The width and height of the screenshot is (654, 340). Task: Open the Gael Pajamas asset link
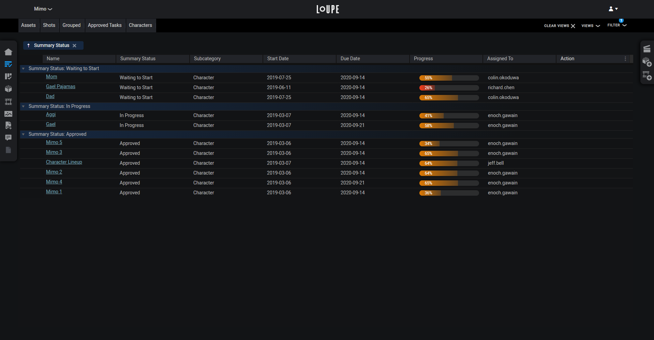coord(61,87)
